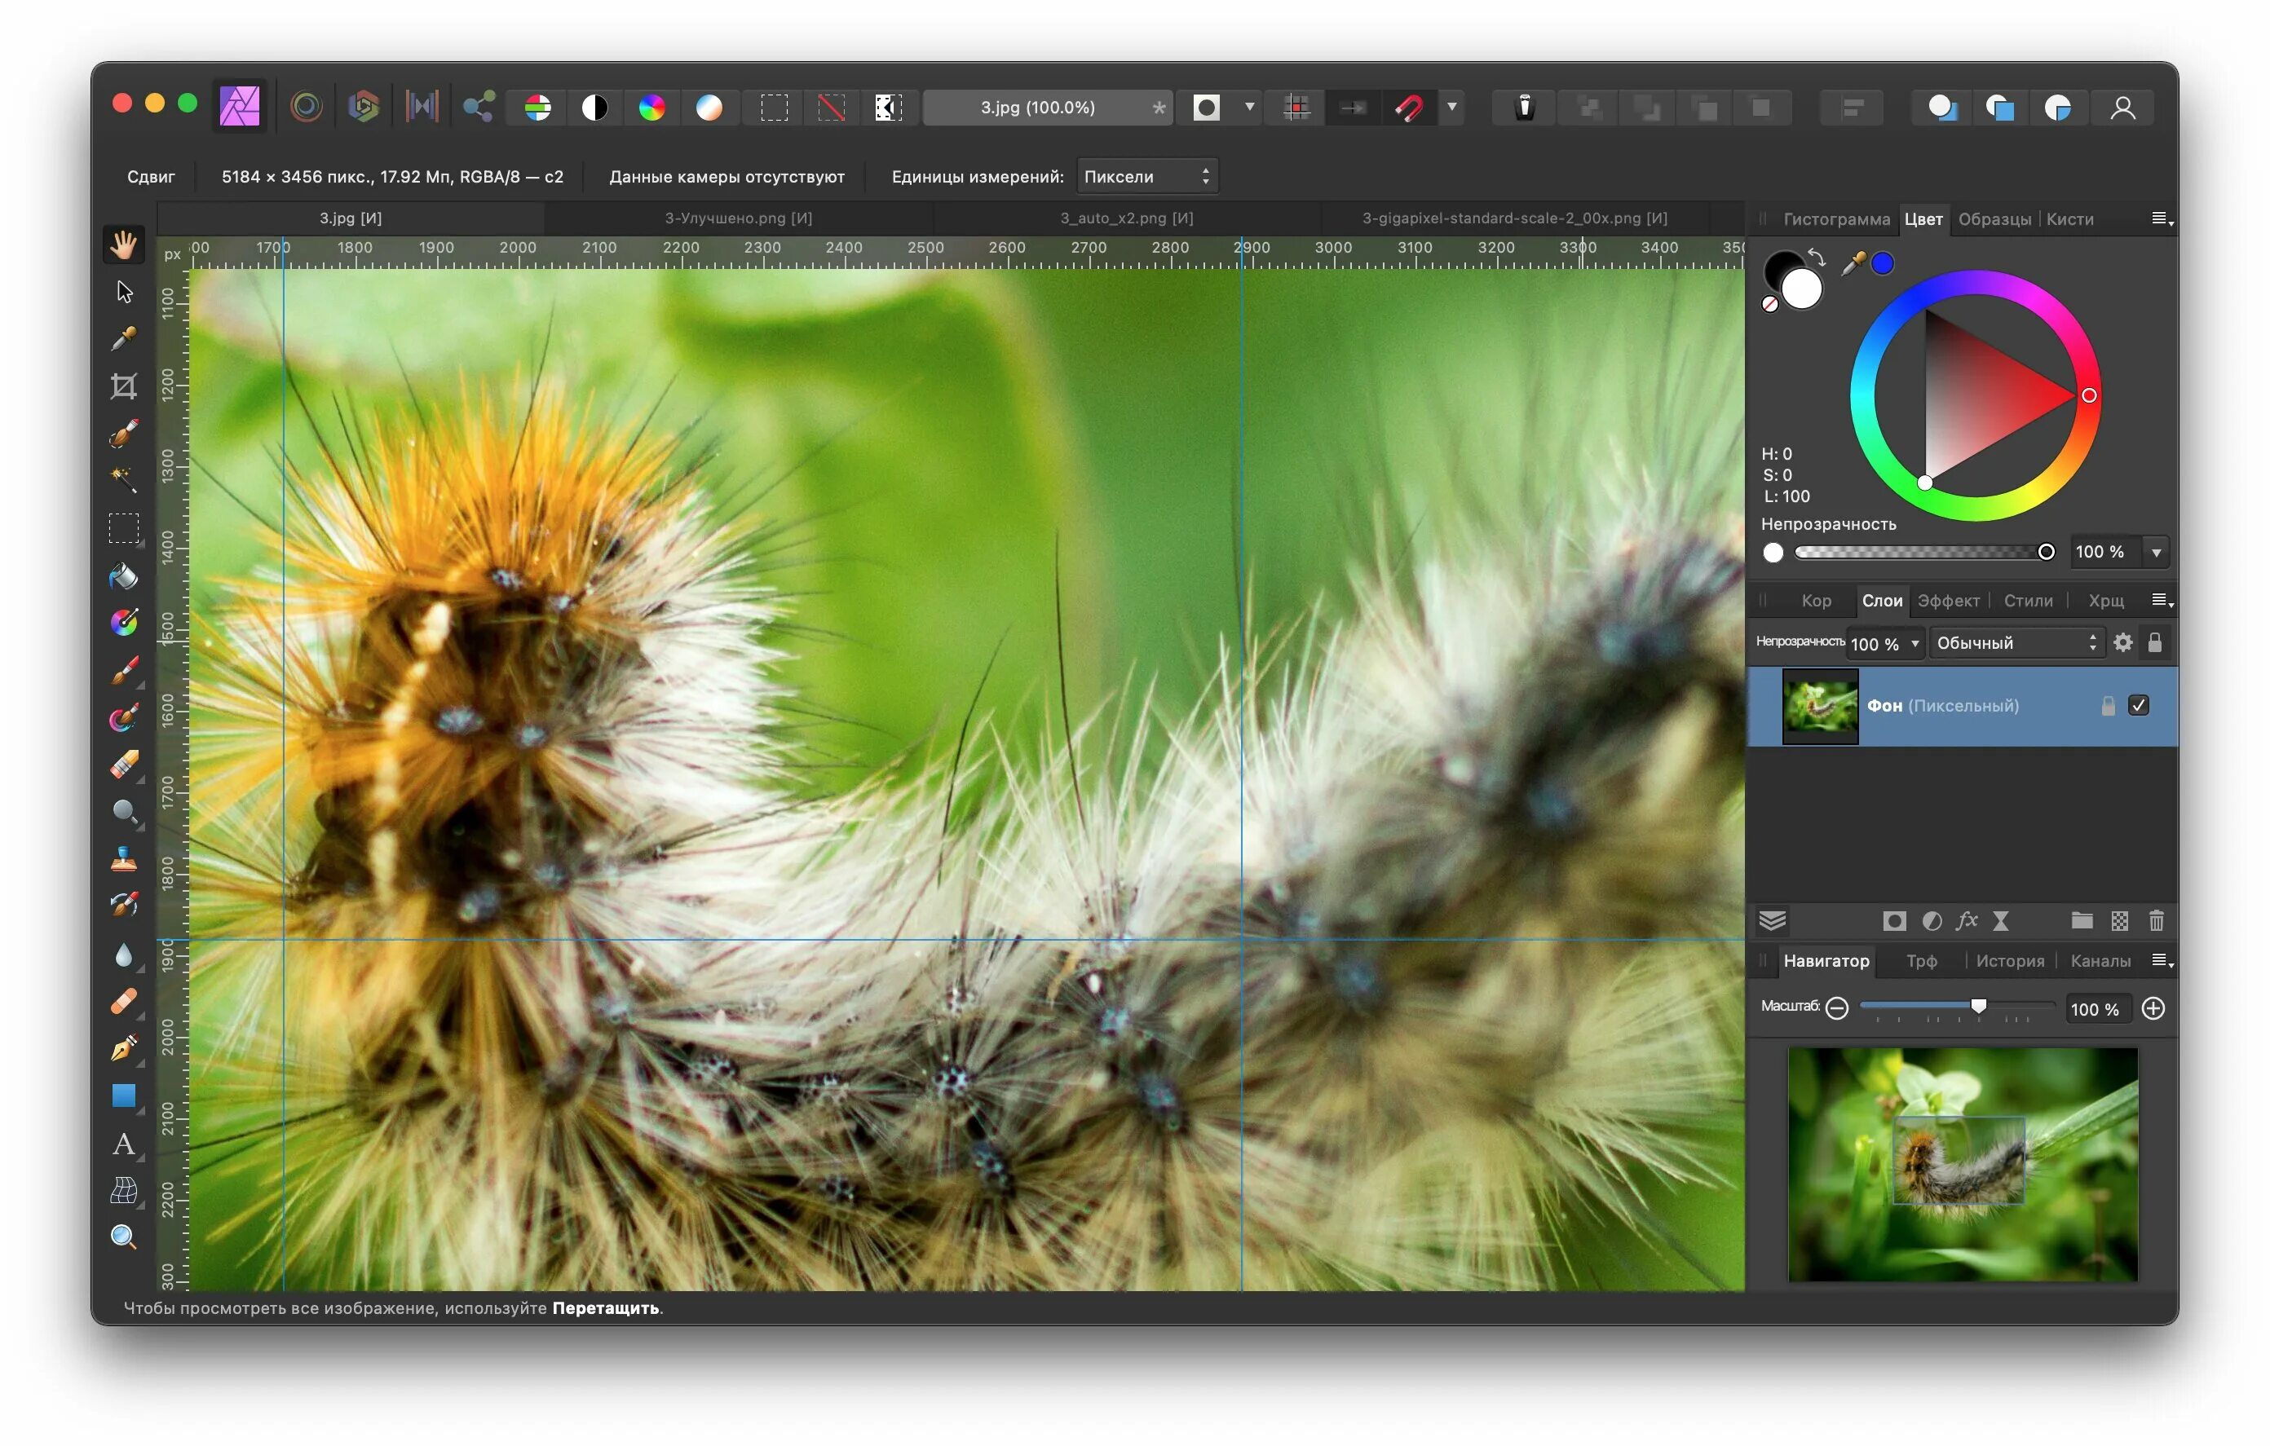Select the Clone Stamp tool

coord(123,859)
